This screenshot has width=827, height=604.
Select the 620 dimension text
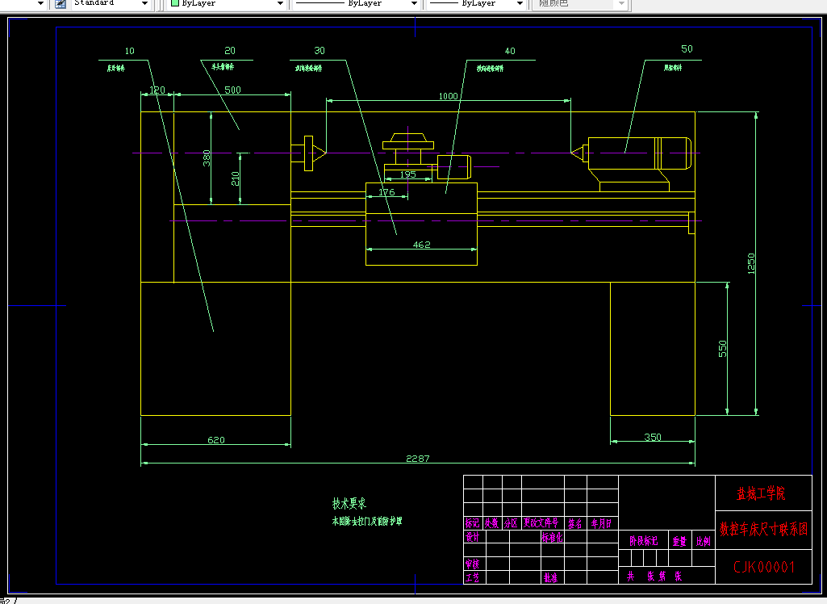(x=216, y=440)
